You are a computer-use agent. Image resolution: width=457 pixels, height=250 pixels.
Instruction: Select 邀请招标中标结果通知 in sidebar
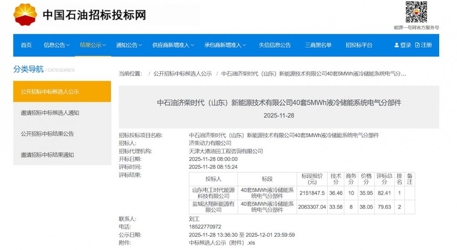47,155
